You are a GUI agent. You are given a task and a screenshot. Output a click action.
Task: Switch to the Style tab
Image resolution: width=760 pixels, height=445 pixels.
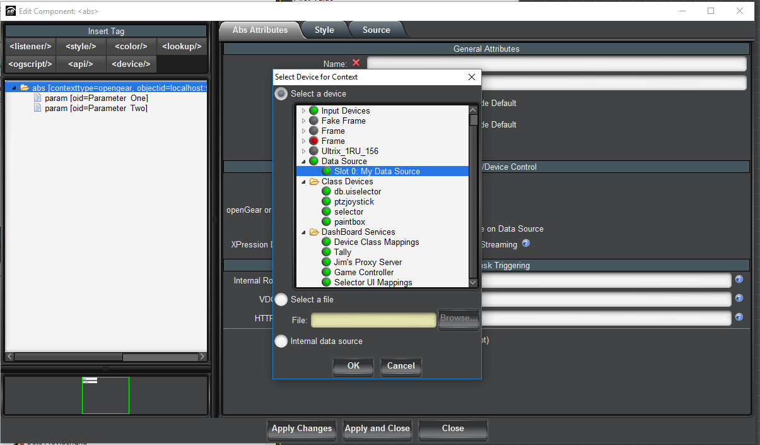[x=324, y=30]
